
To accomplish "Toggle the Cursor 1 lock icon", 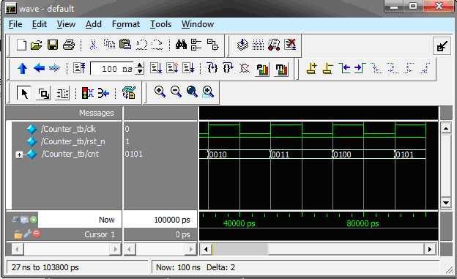I will click(18, 234).
